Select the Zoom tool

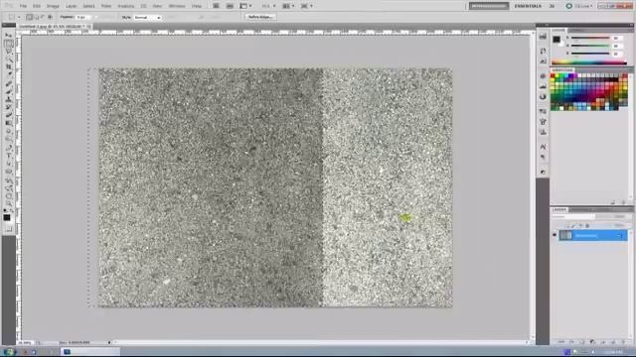pyautogui.click(x=8, y=204)
